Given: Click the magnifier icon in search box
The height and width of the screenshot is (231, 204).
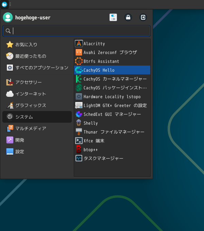Looking at the screenshot, I should (x=8, y=31).
